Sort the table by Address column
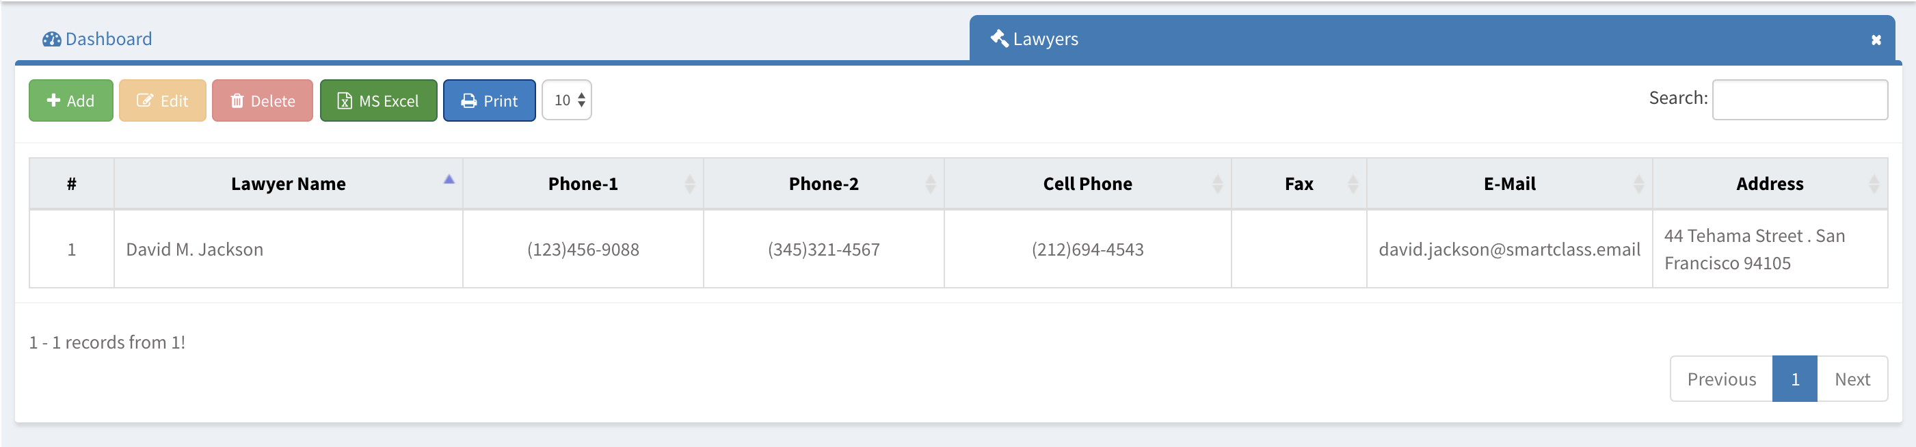 point(1770,184)
